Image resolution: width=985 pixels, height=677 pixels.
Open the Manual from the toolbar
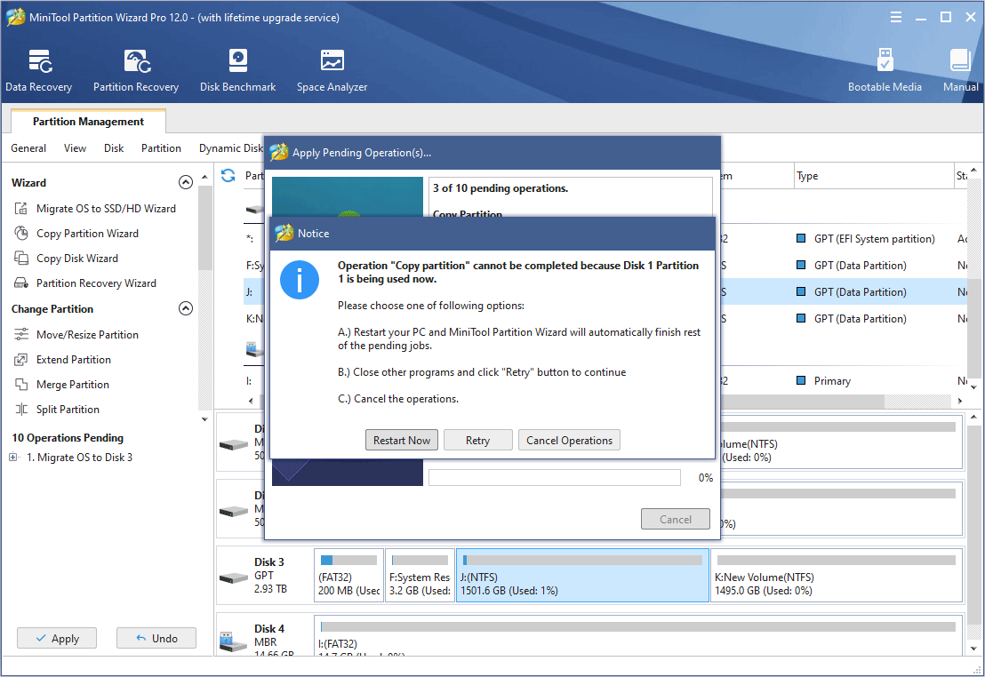(960, 70)
